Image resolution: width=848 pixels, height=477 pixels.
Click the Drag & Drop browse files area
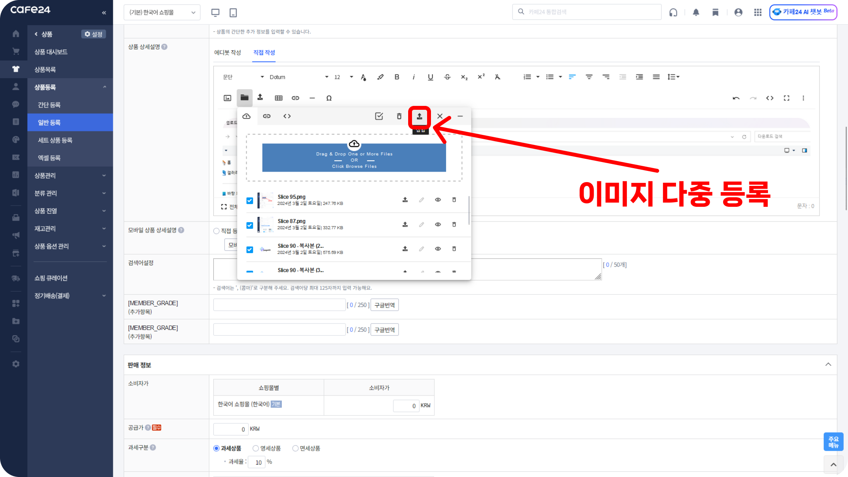[x=354, y=158]
